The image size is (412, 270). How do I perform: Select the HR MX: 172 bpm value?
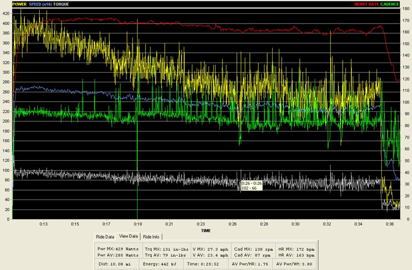(x=297, y=249)
